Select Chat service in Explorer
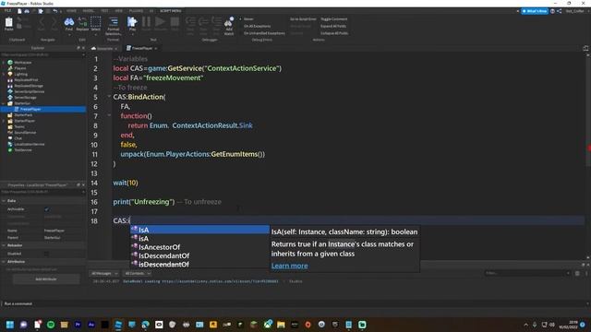The width and height of the screenshot is (591, 332). coord(18,138)
